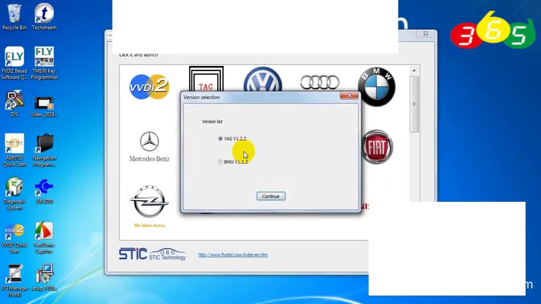This screenshot has height=304, width=541.
Task: Open ABRITES Quick Start shortcut
Action: [14, 150]
